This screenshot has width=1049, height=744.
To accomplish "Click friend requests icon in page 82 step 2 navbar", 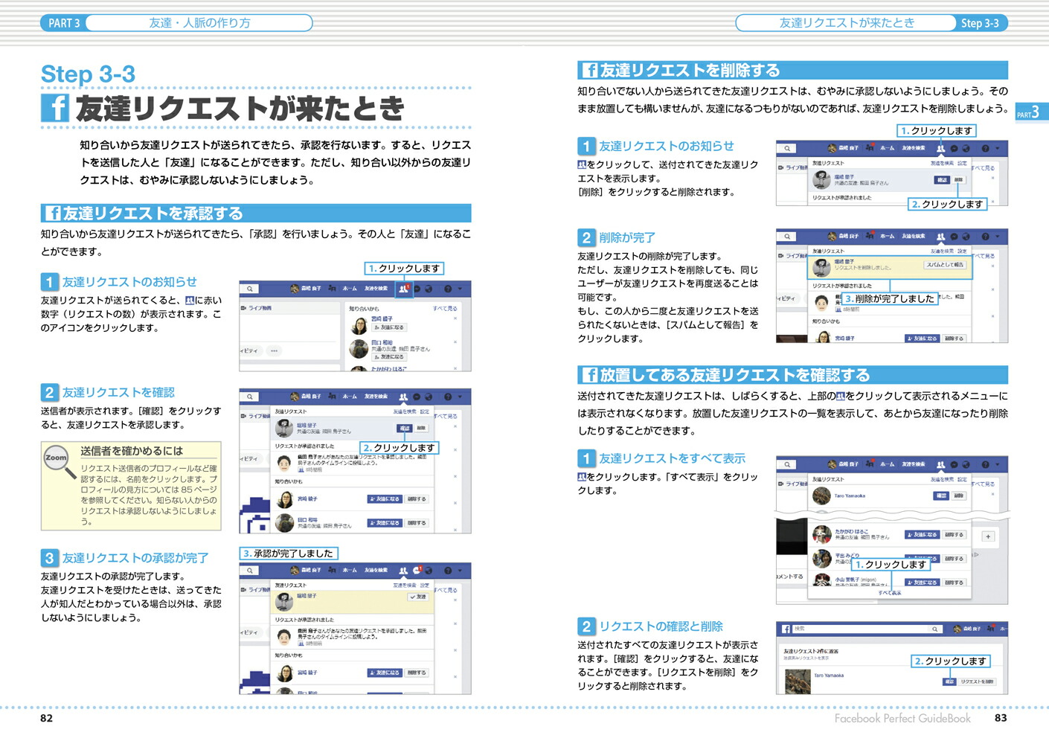I will pos(403,397).
